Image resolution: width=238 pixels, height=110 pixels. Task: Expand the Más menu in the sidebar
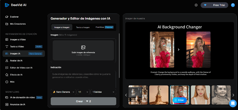tap(12, 82)
